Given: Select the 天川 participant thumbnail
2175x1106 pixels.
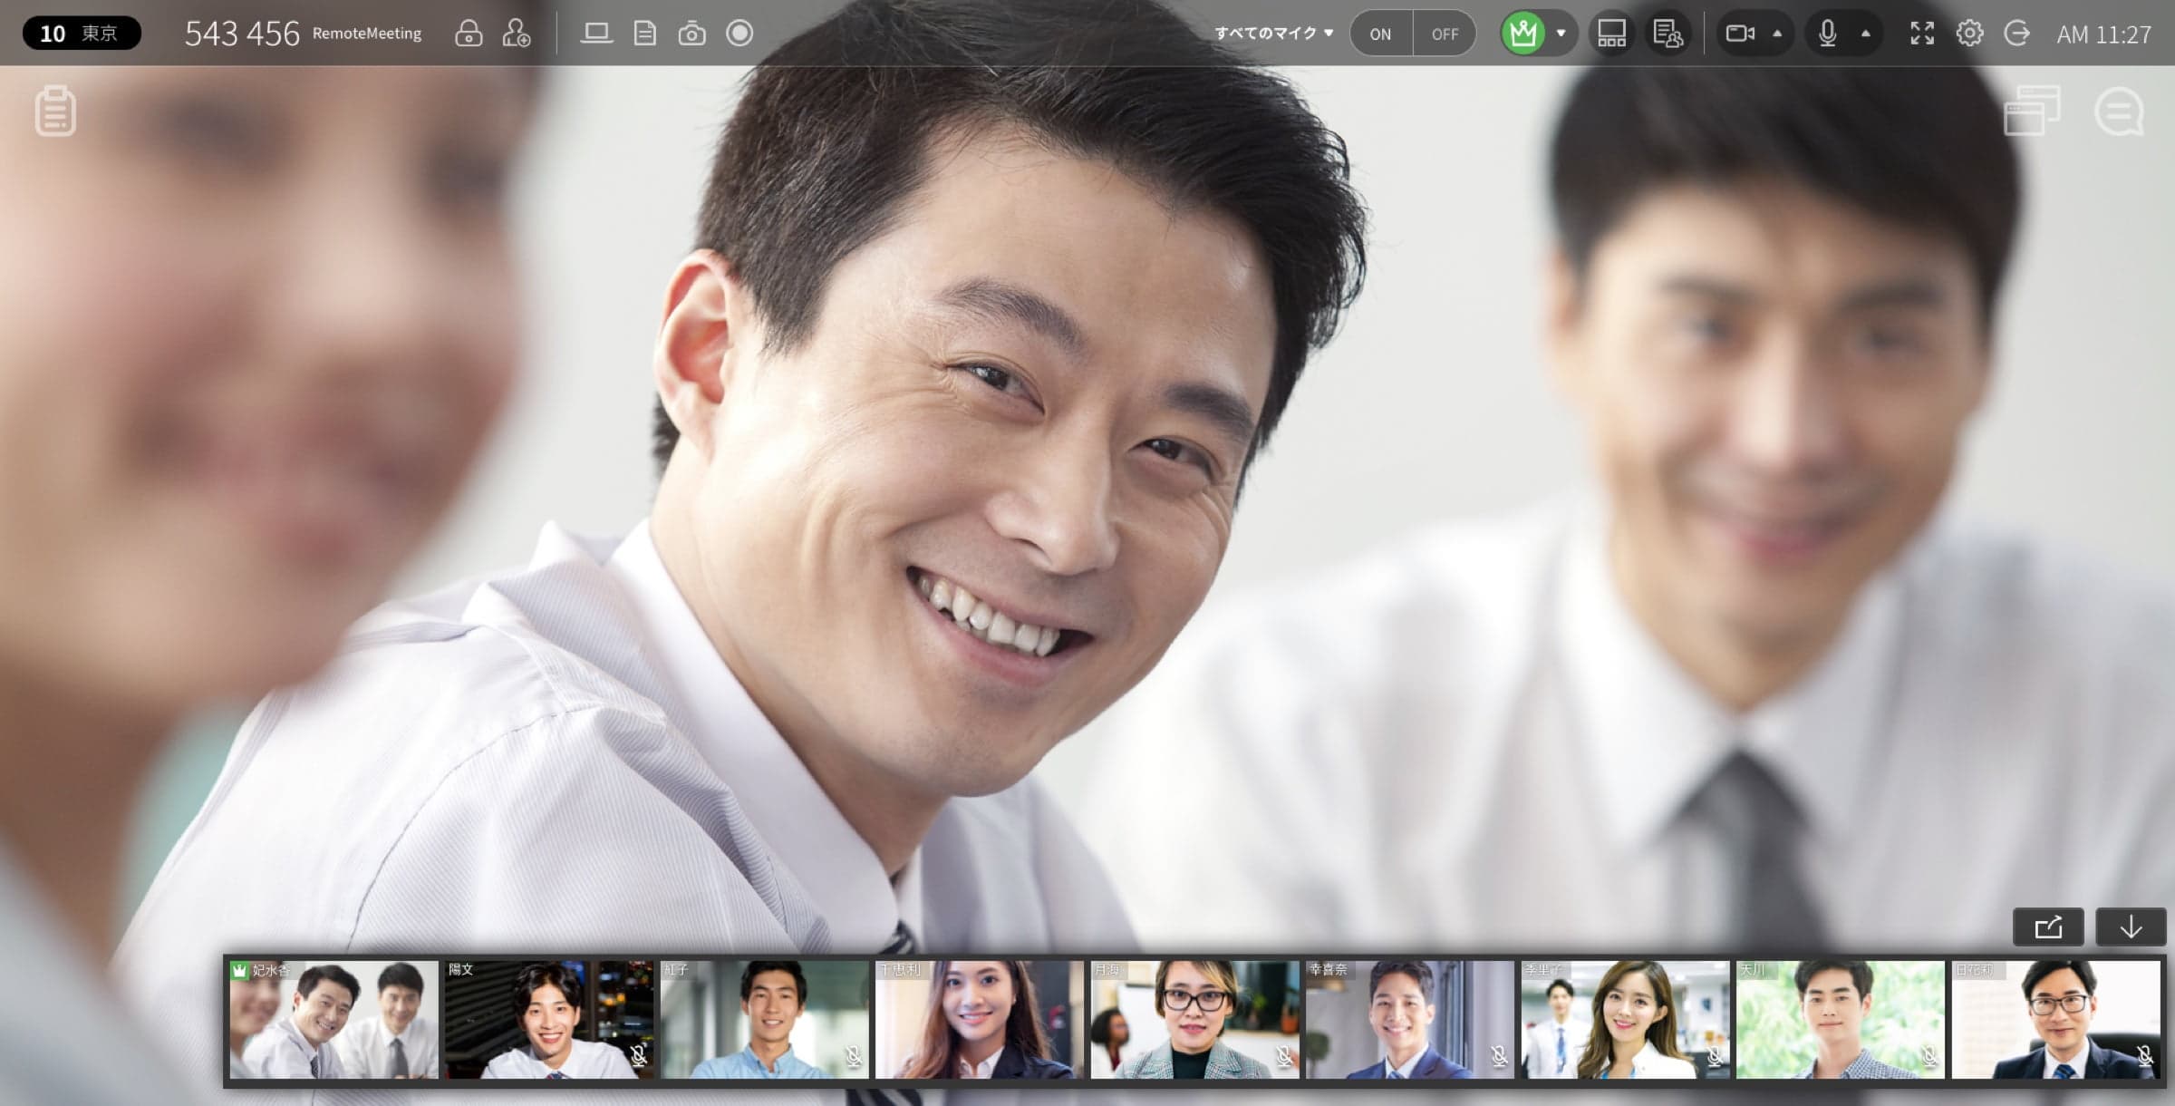Looking at the screenshot, I should pos(1841,1020).
